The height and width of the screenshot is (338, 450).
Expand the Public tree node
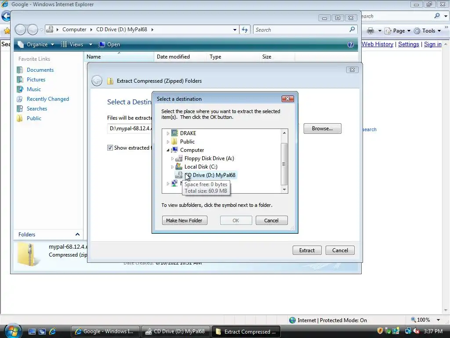pos(168,142)
